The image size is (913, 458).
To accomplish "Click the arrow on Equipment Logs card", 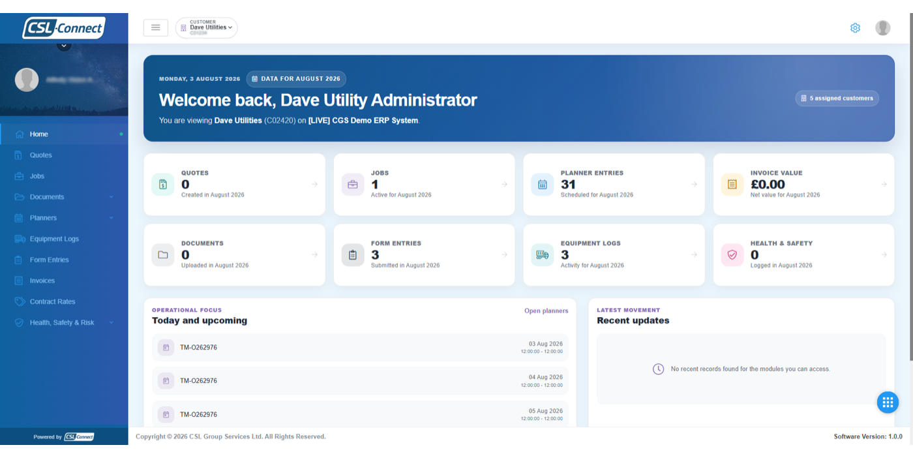I will click(x=694, y=255).
